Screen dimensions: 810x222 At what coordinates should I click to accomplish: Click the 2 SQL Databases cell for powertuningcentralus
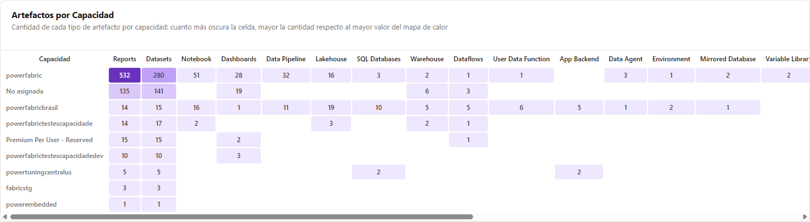click(x=378, y=172)
